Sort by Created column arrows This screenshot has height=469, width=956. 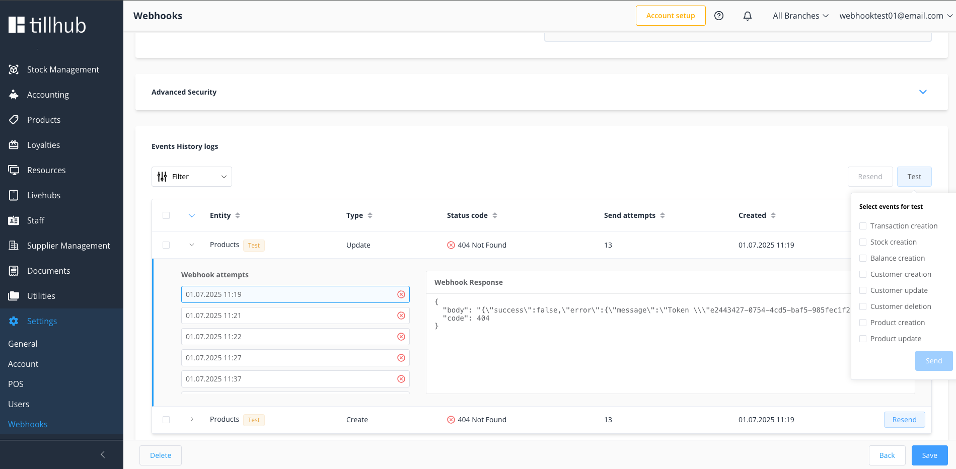tap(773, 215)
